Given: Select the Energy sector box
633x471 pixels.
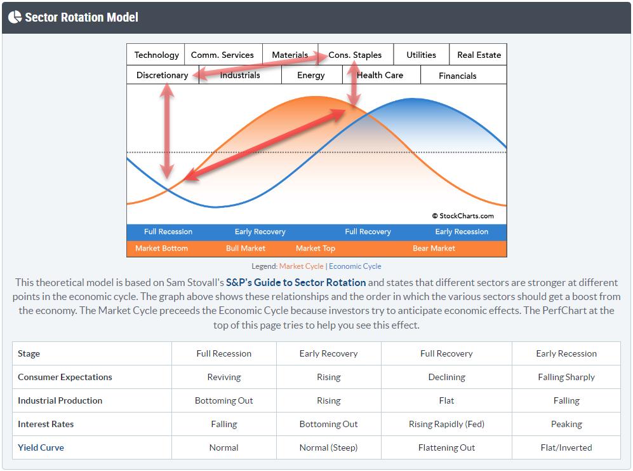Looking at the screenshot, I should point(311,75).
